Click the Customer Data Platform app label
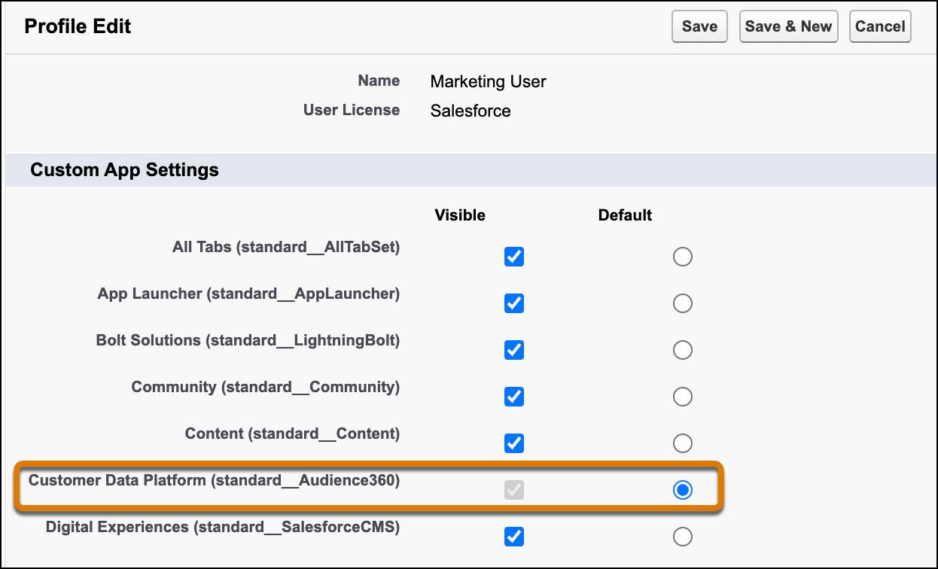Screen dimensions: 938x569 [x=214, y=480]
